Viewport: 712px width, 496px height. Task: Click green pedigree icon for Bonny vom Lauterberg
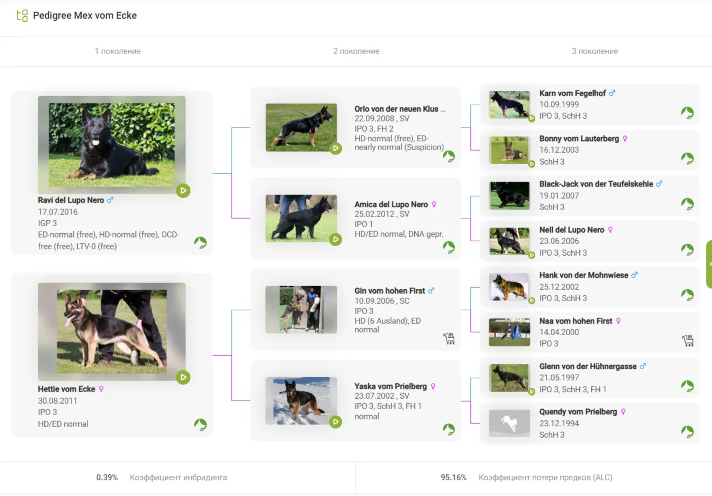(687, 158)
